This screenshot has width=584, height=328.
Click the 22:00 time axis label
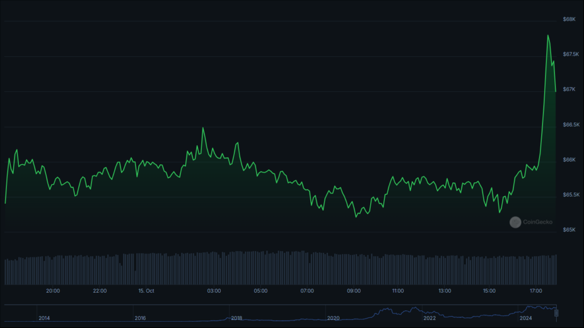click(x=100, y=291)
